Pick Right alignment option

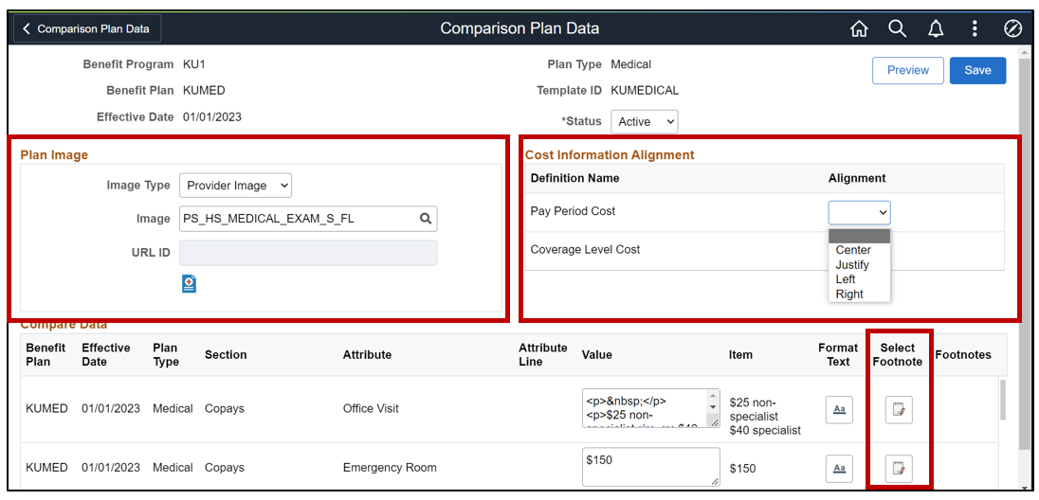[849, 295]
